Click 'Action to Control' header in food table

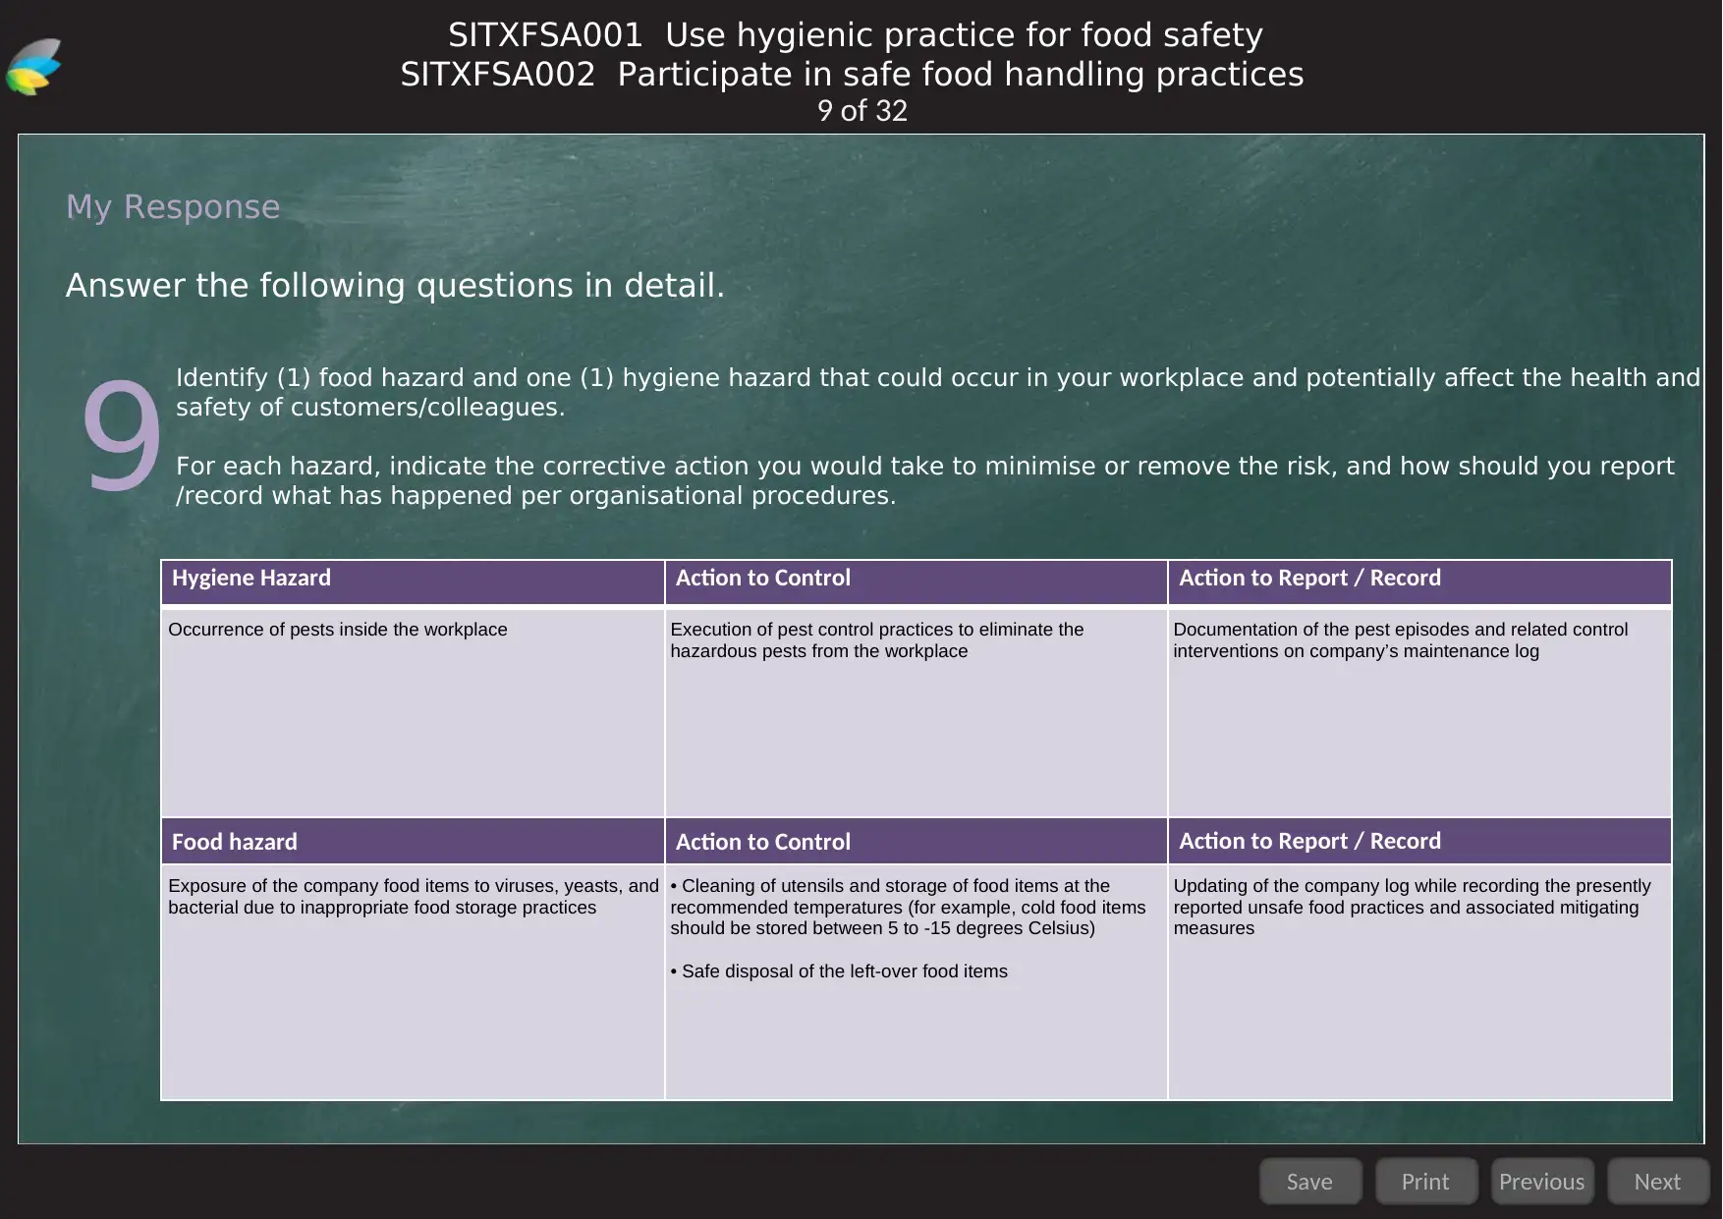(x=916, y=842)
